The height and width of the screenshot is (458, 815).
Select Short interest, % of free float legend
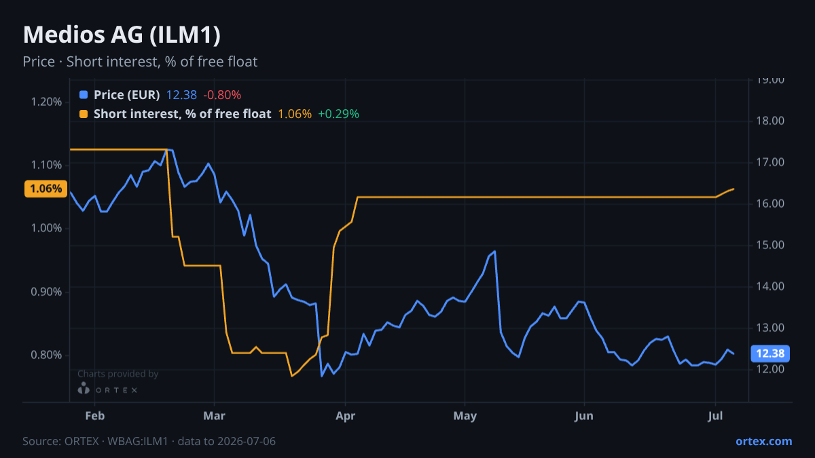(183, 114)
